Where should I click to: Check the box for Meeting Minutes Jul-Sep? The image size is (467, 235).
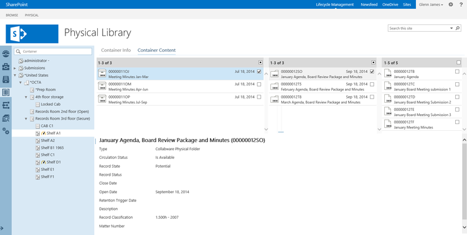pos(259,97)
